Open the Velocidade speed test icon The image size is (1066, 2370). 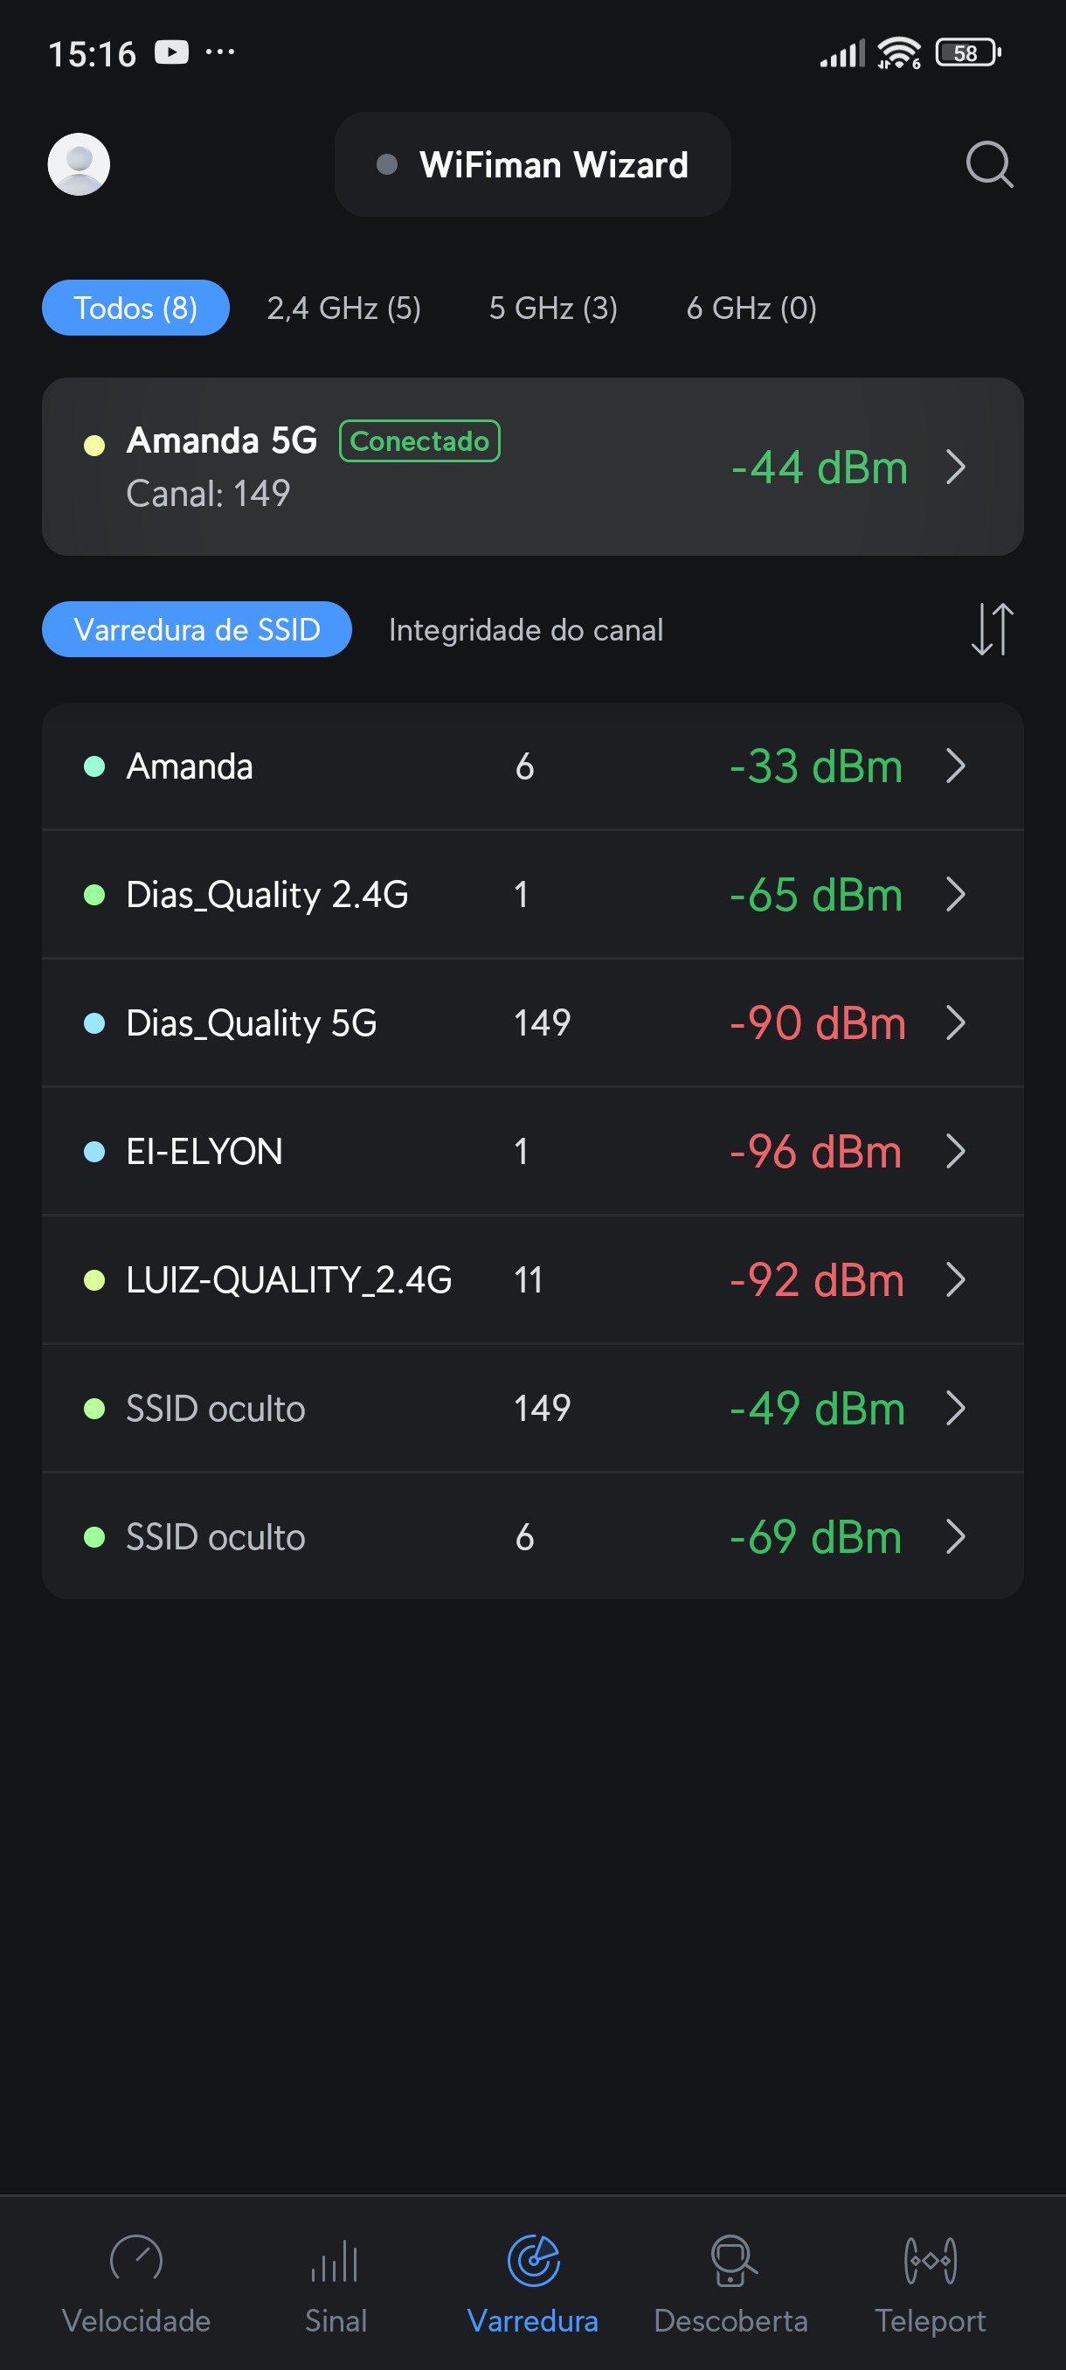tap(136, 2260)
